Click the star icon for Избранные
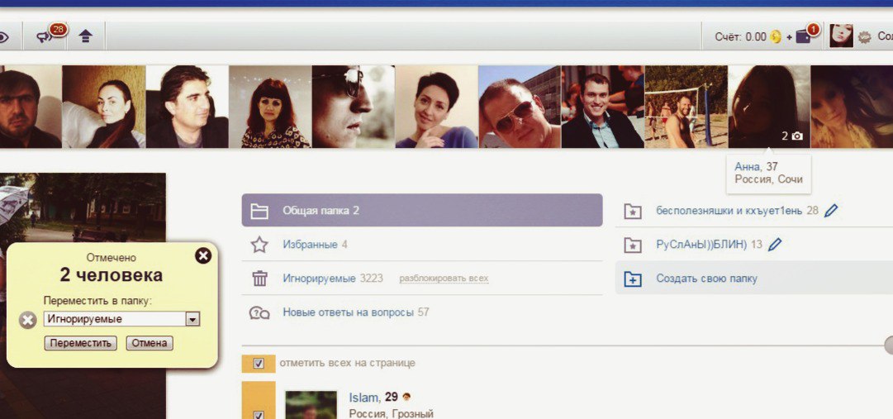 tap(259, 245)
